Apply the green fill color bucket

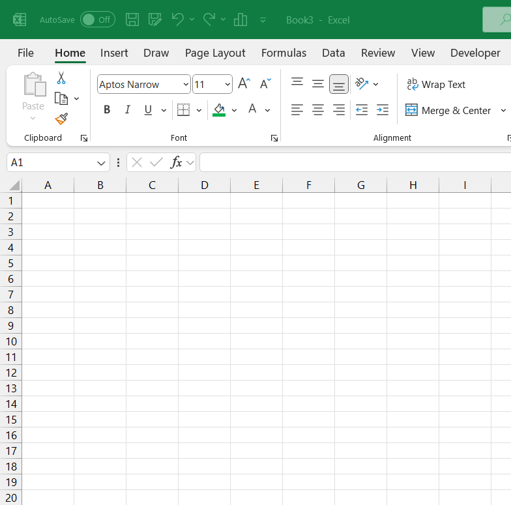tap(219, 109)
